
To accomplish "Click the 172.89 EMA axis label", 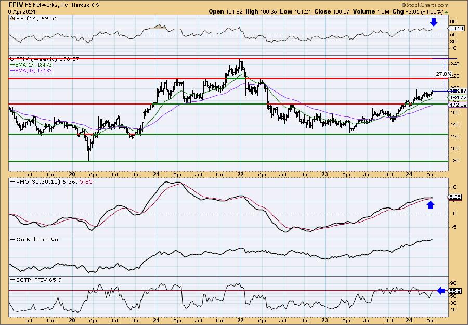I will coord(458,105).
